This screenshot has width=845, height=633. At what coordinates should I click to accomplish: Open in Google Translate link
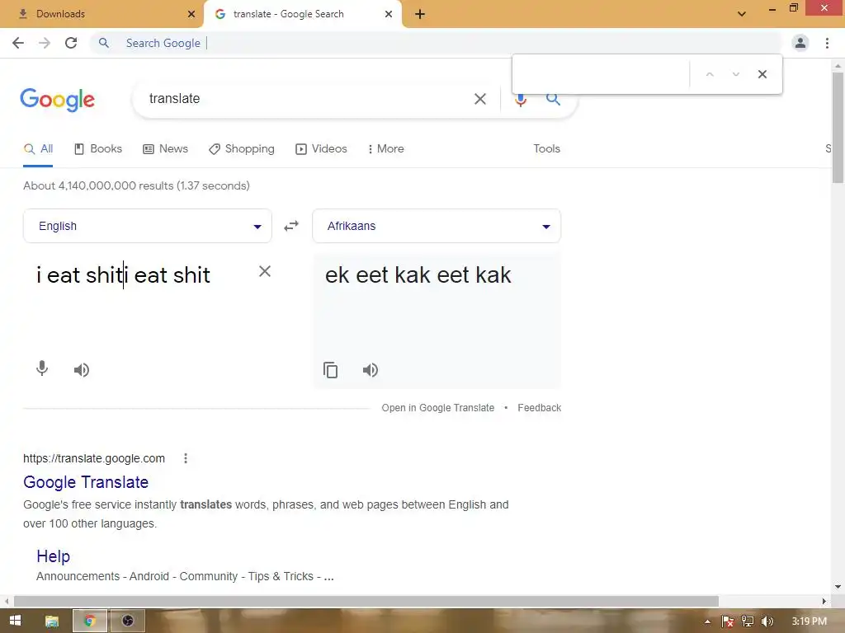pos(437,408)
